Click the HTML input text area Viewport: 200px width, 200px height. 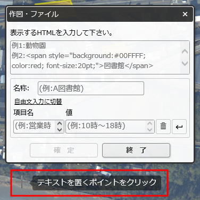click(100, 57)
